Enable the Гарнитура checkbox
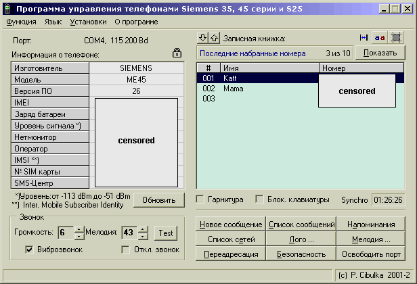The width and height of the screenshot is (417, 284). (200, 199)
